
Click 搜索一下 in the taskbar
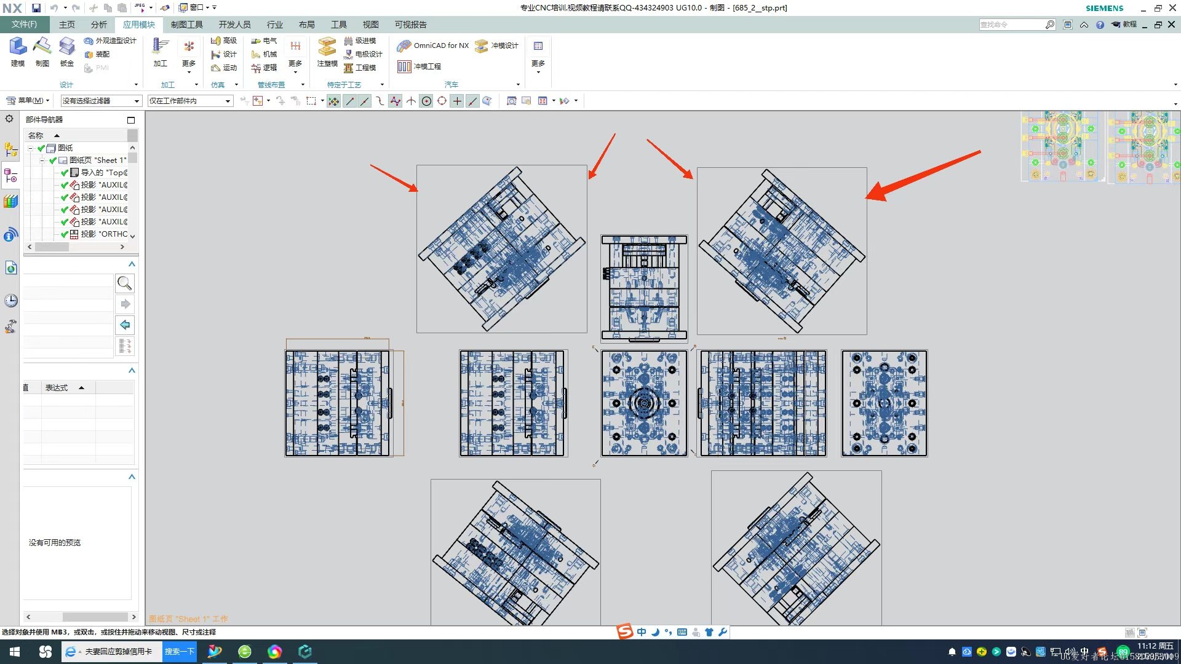pos(180,652)
